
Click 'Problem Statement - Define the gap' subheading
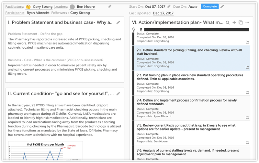35,34
